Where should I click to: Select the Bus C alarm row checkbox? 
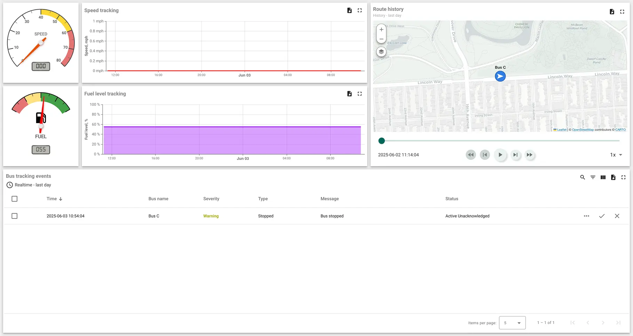pos(15,216)
